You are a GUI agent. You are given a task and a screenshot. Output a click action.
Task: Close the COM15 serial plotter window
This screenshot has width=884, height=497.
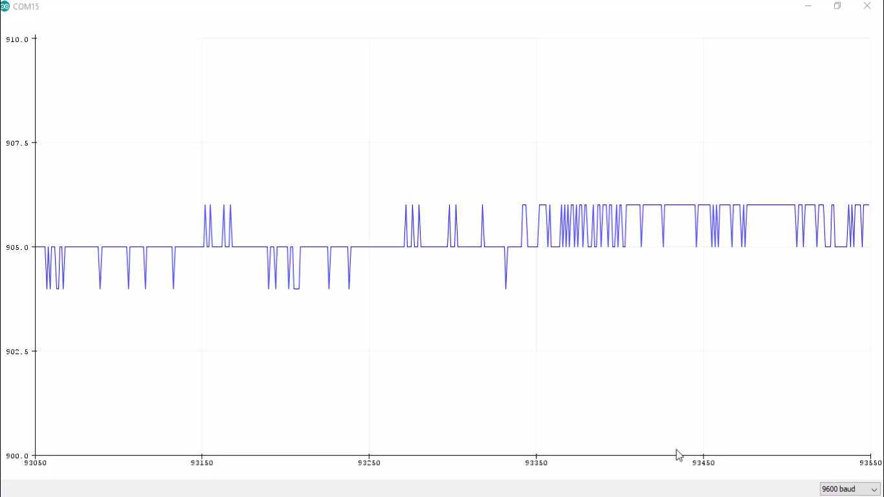point(867,6)
